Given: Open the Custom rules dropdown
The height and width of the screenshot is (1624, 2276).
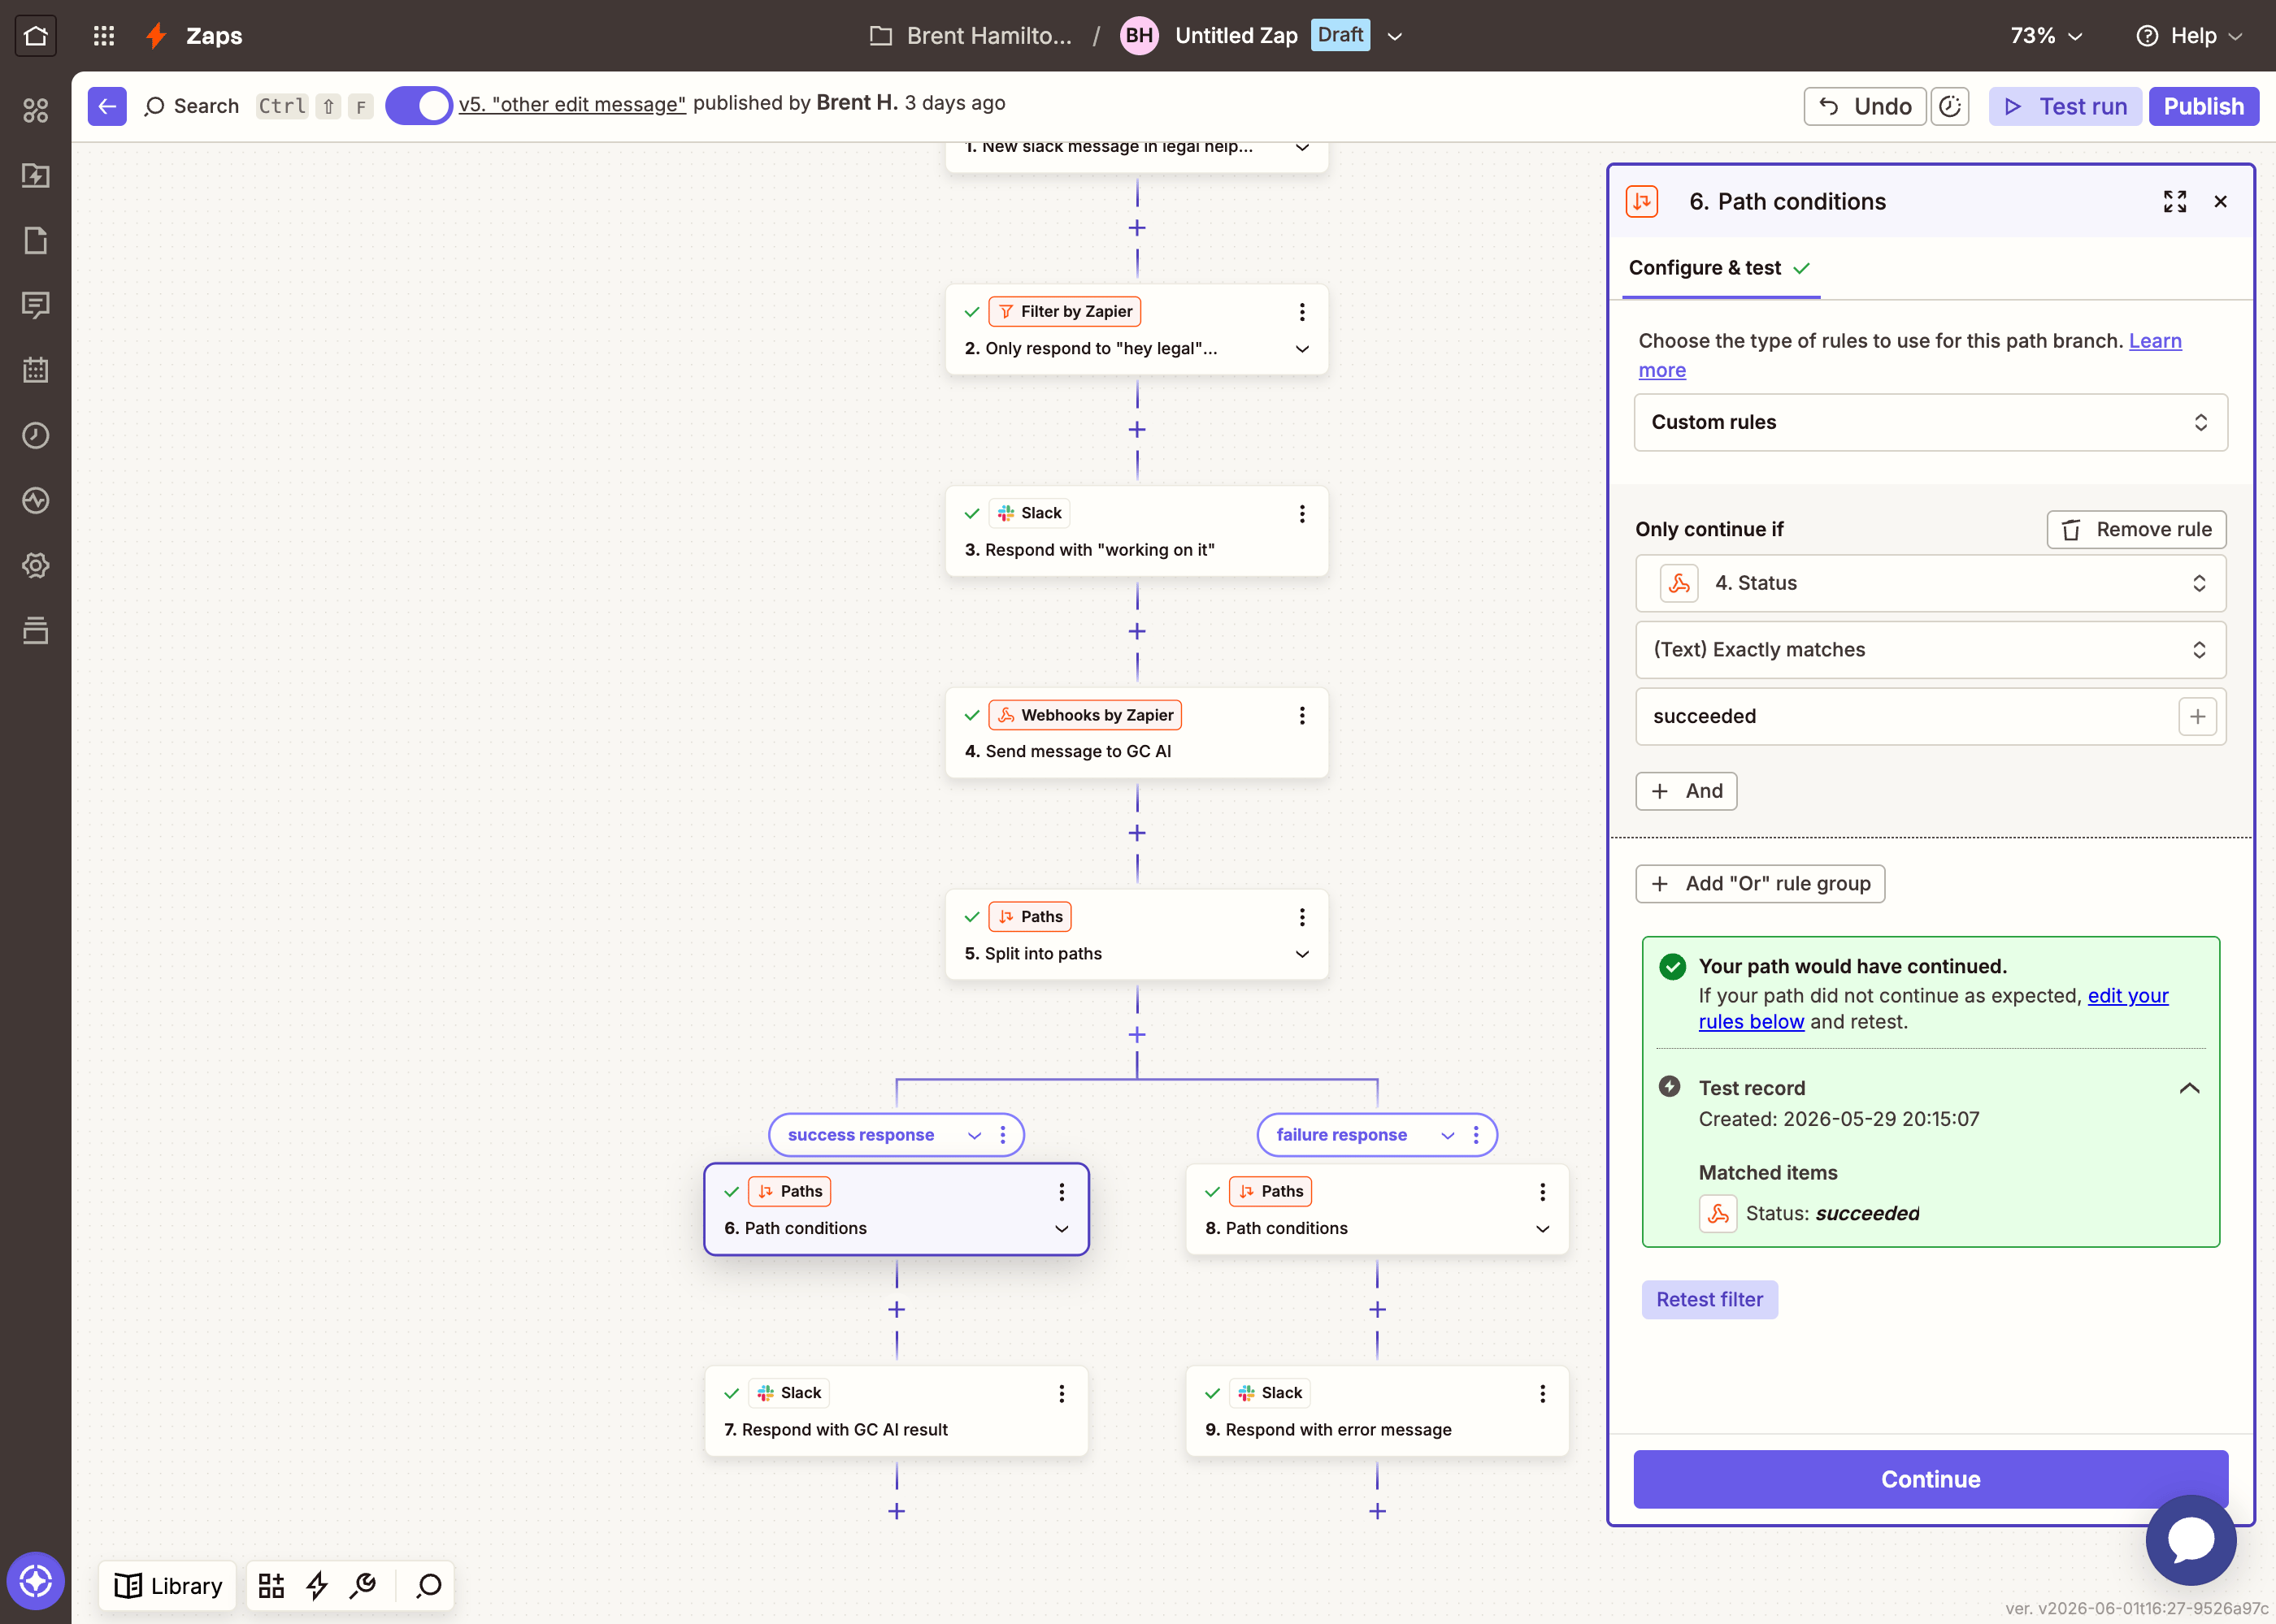Looking at the screenshot, I should (1930, 422).
